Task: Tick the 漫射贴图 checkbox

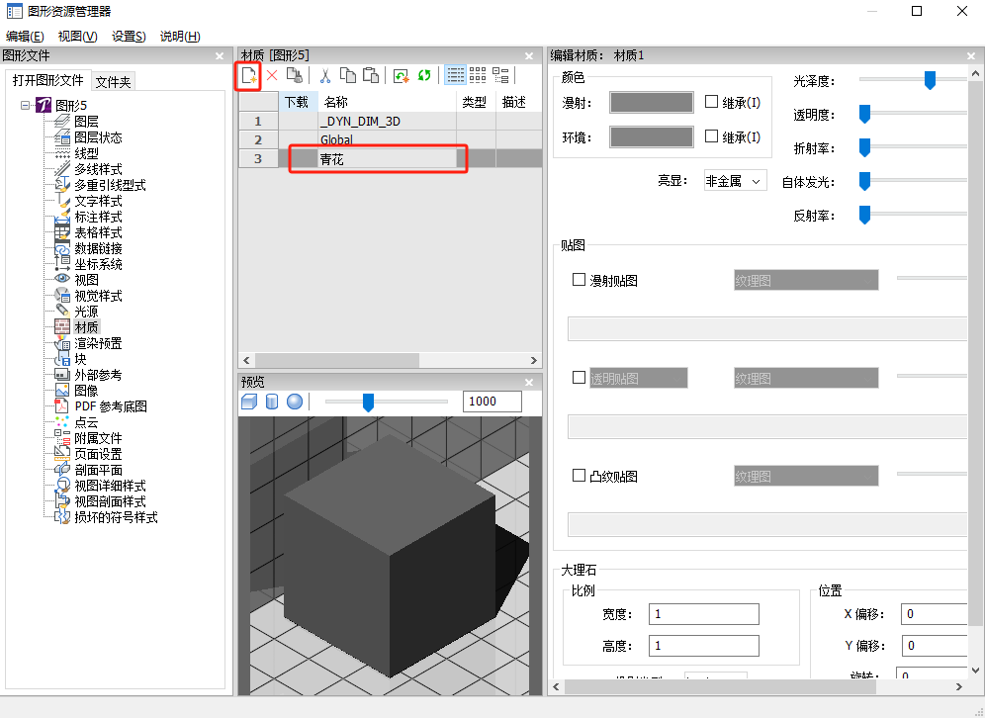Action: 579,280
